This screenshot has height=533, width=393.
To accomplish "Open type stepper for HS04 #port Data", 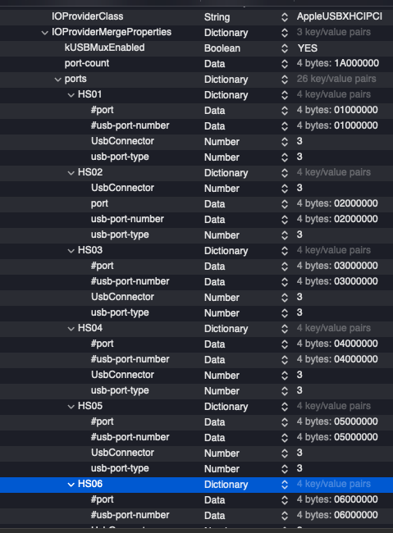I will [285, 344].
